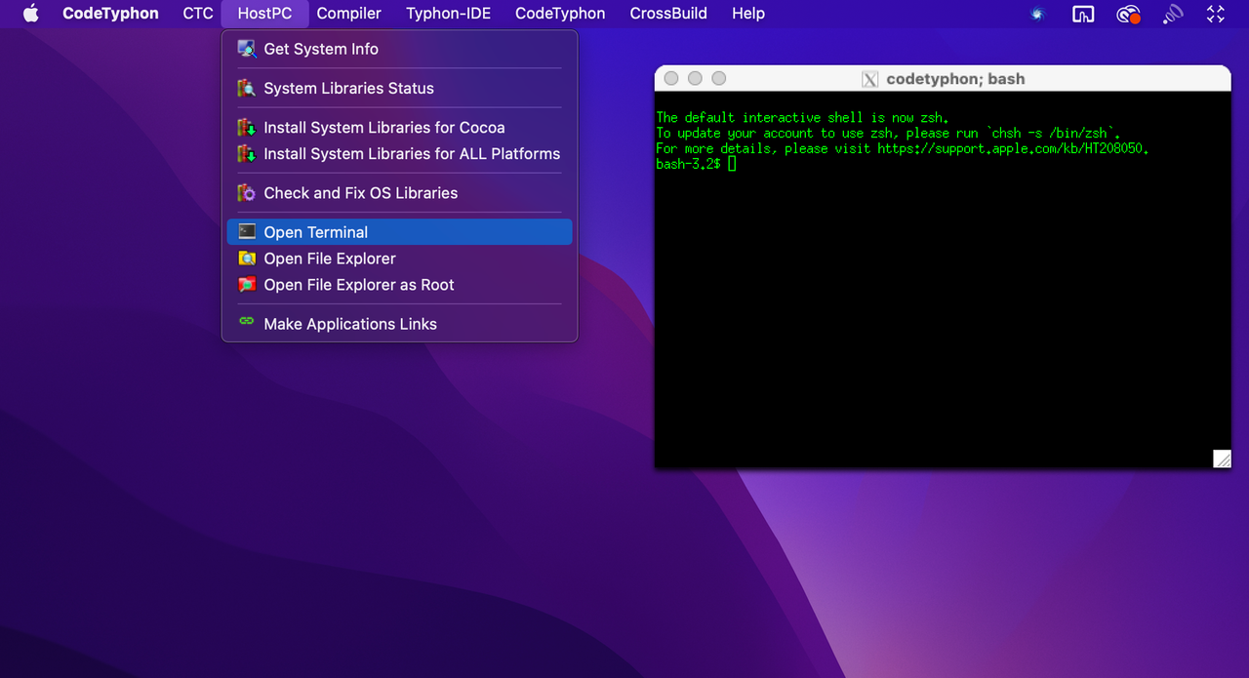
Task: Click the Install System Libraries for Cocoa icon
Action: point(247,128)
